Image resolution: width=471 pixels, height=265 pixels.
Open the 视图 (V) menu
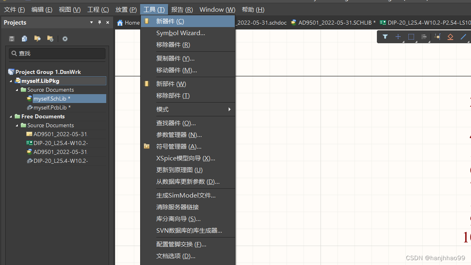click(70, 10)
